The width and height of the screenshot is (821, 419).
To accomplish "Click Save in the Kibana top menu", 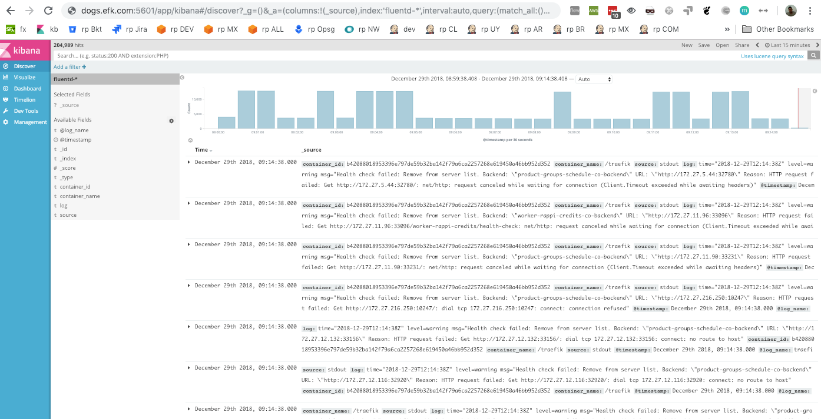I will pos(704,45).
